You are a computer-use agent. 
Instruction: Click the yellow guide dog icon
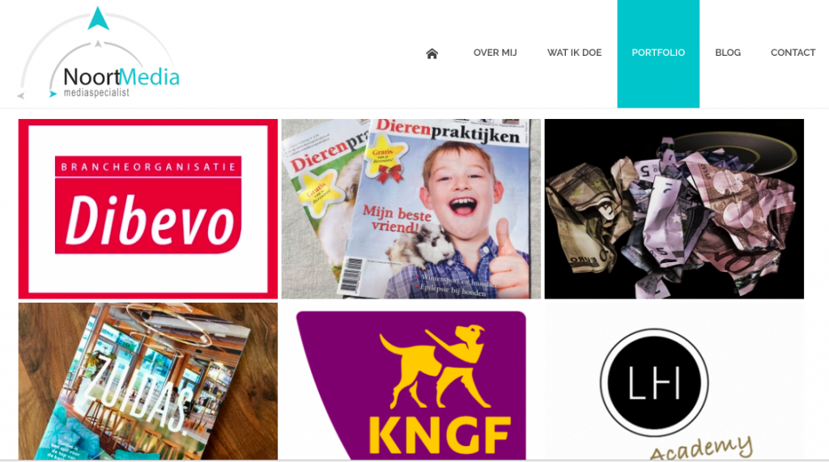(435, 366)
